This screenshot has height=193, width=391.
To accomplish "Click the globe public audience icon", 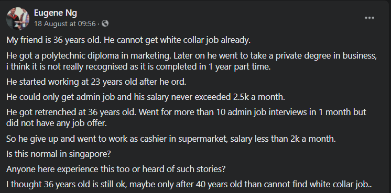I will click(x=105, y=24).
